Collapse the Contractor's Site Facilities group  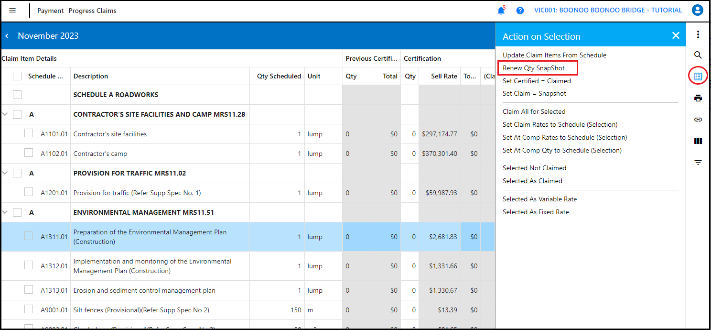[x=5, y=114]
